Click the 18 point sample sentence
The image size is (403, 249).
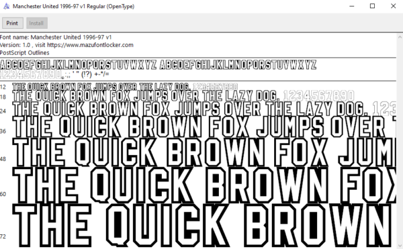coord(183,96)
